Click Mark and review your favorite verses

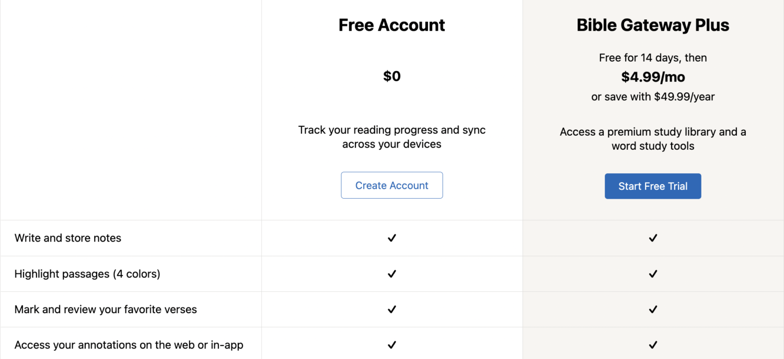pos(106,309)
